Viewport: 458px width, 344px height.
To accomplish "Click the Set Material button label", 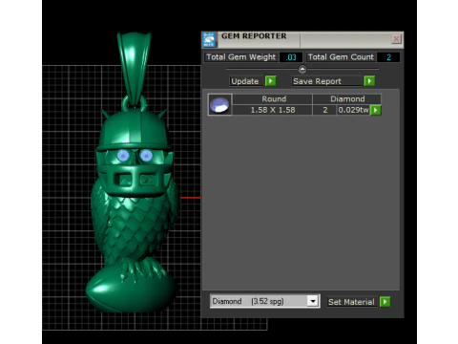I will [351, 302].
